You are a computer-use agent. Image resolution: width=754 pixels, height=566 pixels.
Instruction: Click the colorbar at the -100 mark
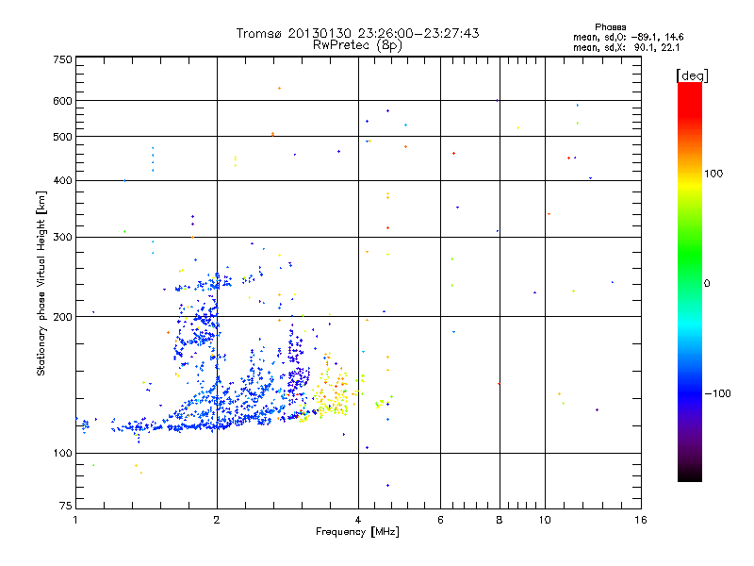[x=690, y=393]
